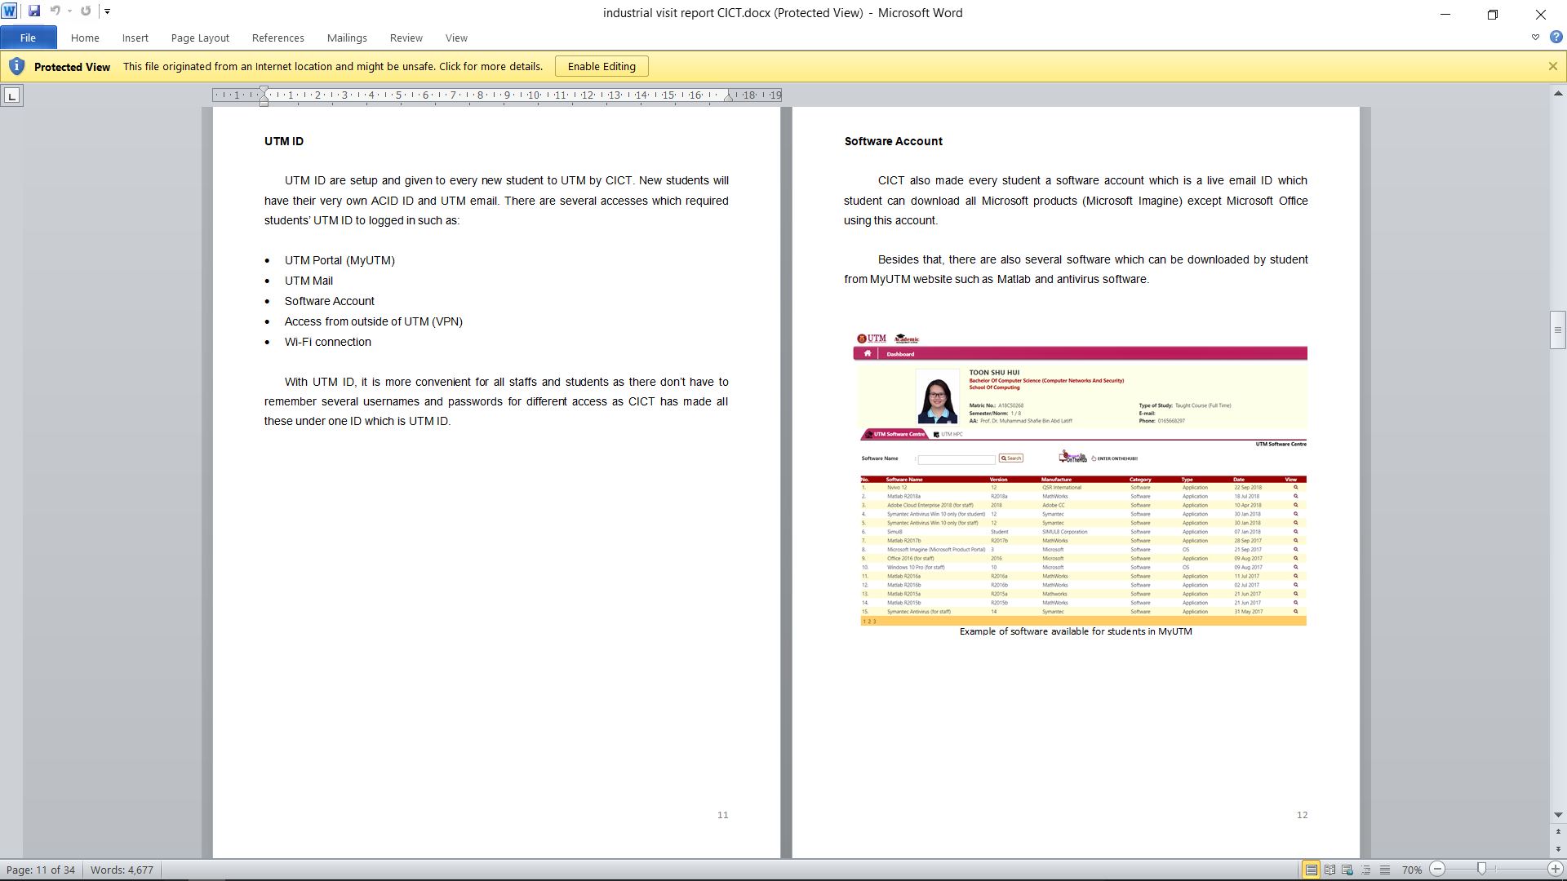Switch to Full Screen Reading view
Viewport: 1567px width, 881px height.
click(x=1330, y=870)
